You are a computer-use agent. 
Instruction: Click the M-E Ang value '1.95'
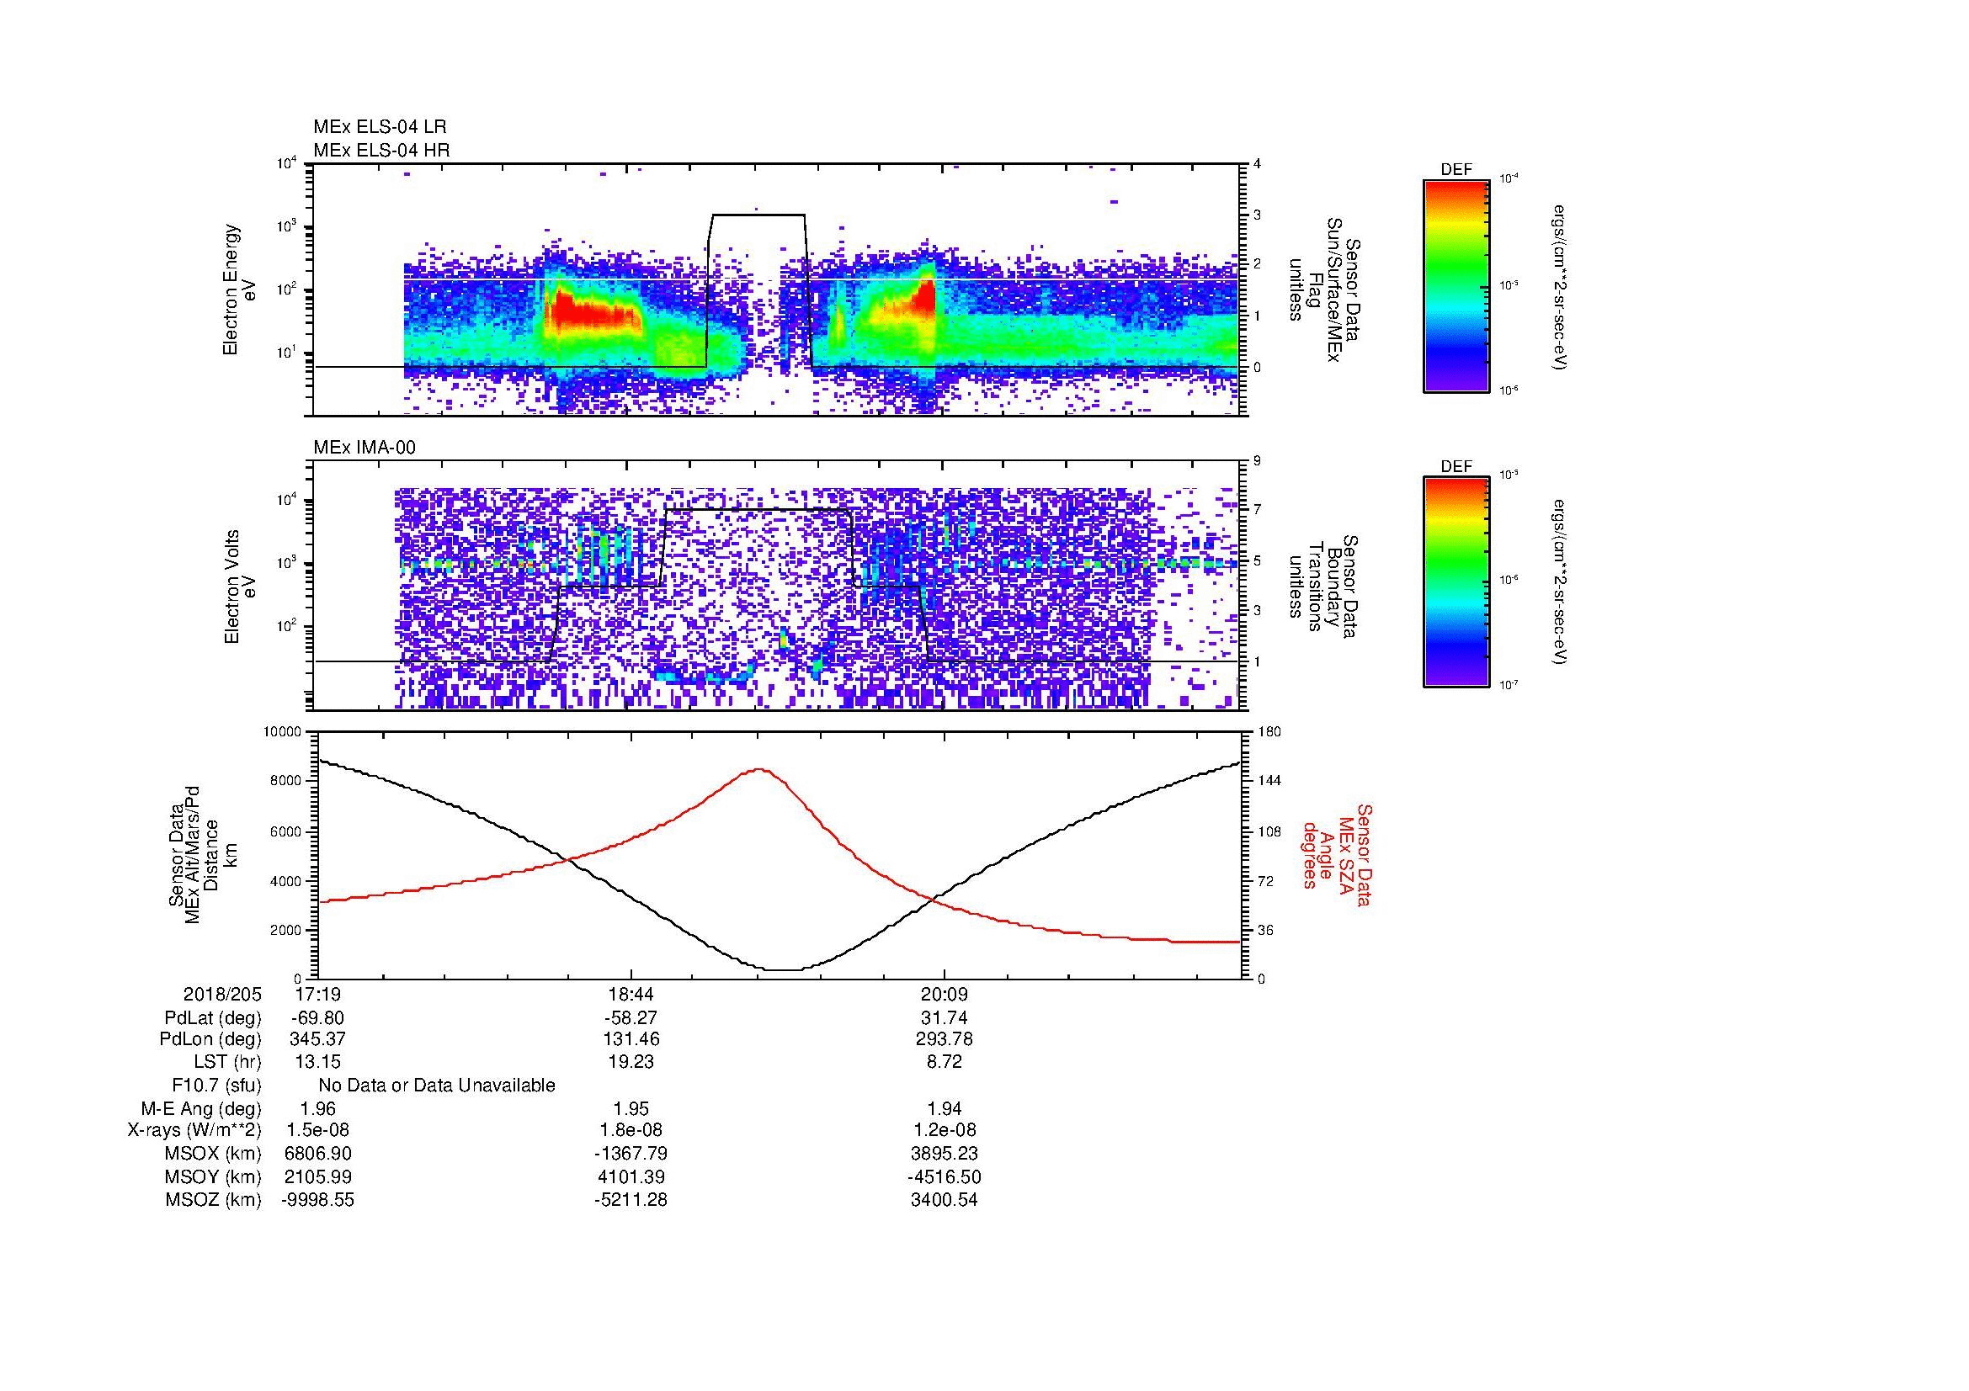[631, 1109]
